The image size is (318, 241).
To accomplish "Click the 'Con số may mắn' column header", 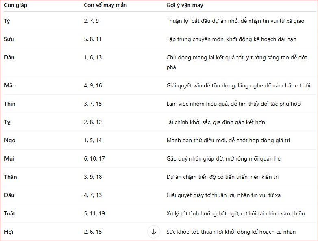I will click(105, 5).
